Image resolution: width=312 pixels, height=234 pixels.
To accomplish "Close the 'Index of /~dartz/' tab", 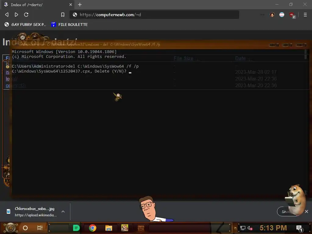I will tap(71, 5).
